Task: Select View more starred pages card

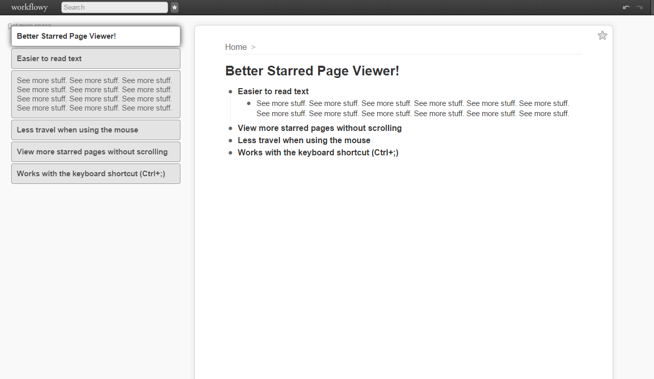Action: [96, 152]
